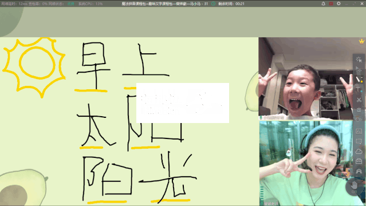Viewport: 366px width, 206px height.
Task: Open settings gear in title bar
Action: [339, 3]
